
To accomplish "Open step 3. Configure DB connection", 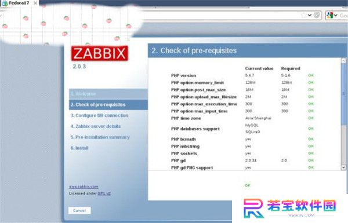I will 99,115.
